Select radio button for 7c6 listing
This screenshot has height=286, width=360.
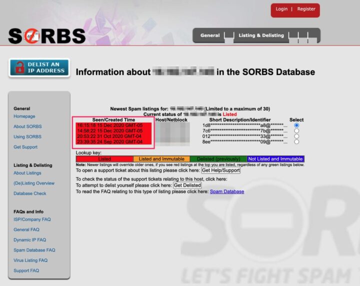(296, 131)
